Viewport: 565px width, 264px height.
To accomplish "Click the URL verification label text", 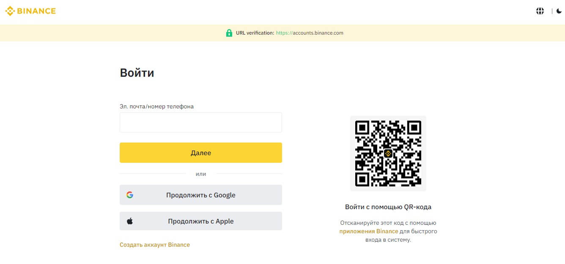I will [x=255, y=33].
